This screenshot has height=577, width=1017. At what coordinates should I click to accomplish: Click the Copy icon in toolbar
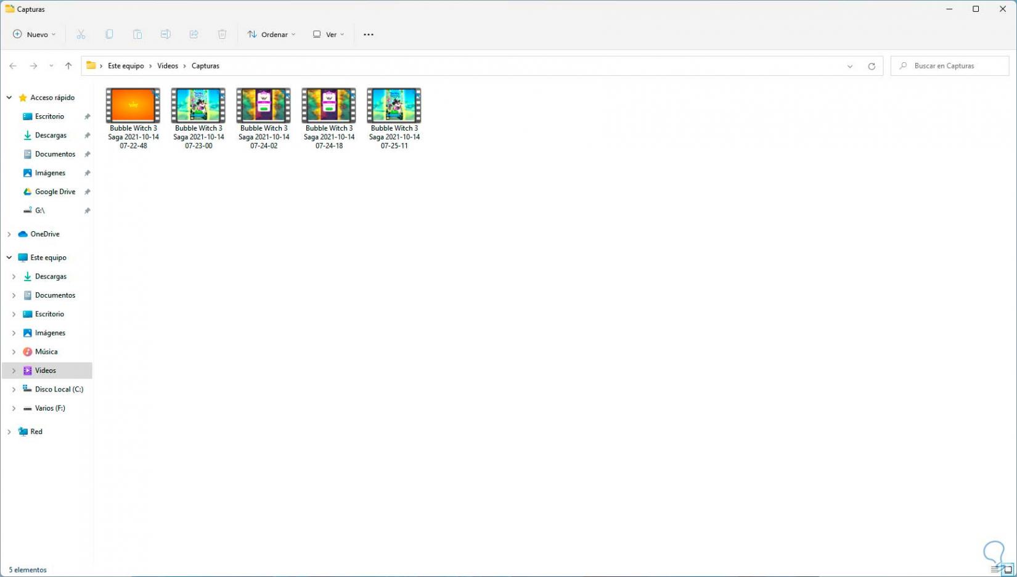coord(109,35)
